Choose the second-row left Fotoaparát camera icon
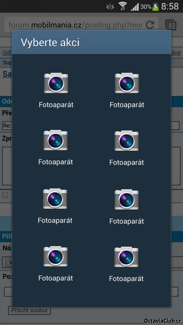This screenshot has height=325, width=183. click(x=56, y=140)
